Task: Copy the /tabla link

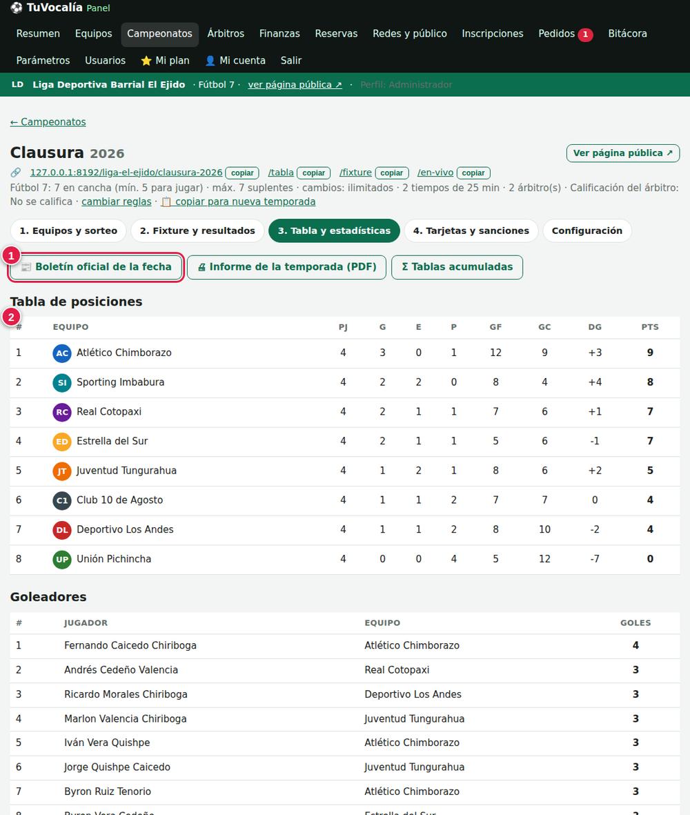Action: click(313, 173)
